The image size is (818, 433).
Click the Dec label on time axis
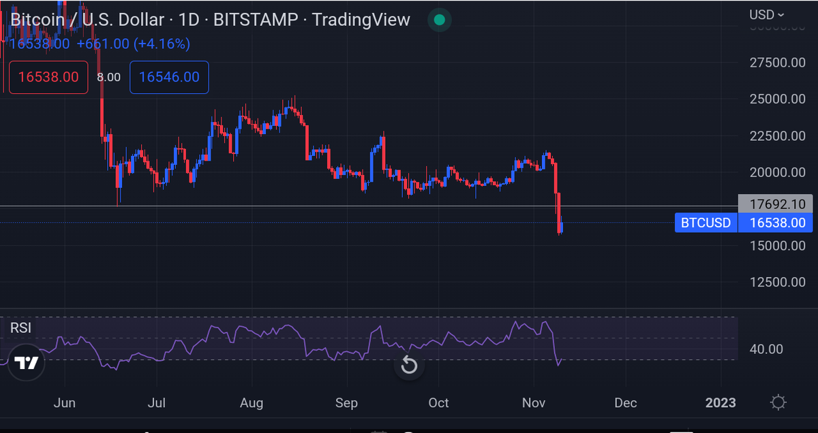(x=625, y=403)
